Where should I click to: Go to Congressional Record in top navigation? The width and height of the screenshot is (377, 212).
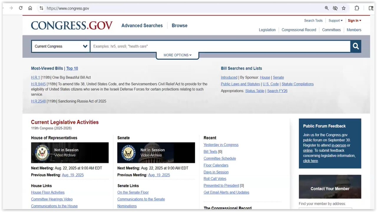[x=299, y=30]
